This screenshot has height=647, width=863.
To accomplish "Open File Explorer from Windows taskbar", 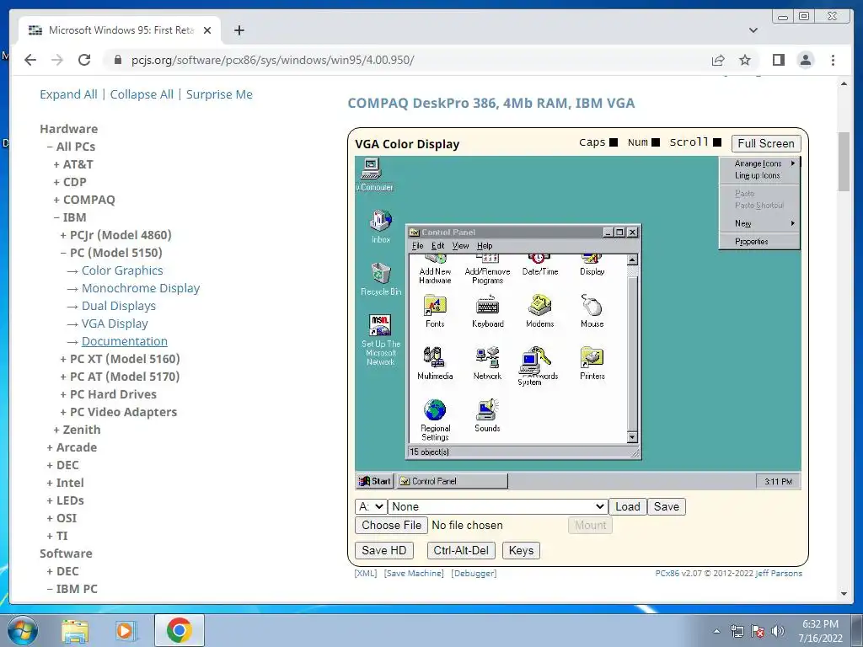I will pyautogui.click(x=75, y=630).
